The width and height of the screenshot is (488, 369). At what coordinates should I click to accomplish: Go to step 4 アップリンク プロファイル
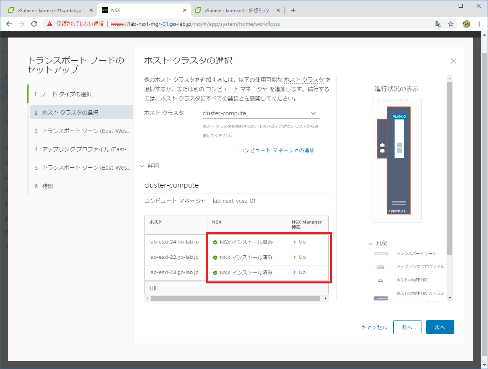81,149
